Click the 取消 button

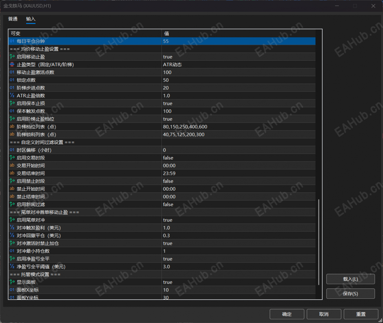tap(324, 314)
